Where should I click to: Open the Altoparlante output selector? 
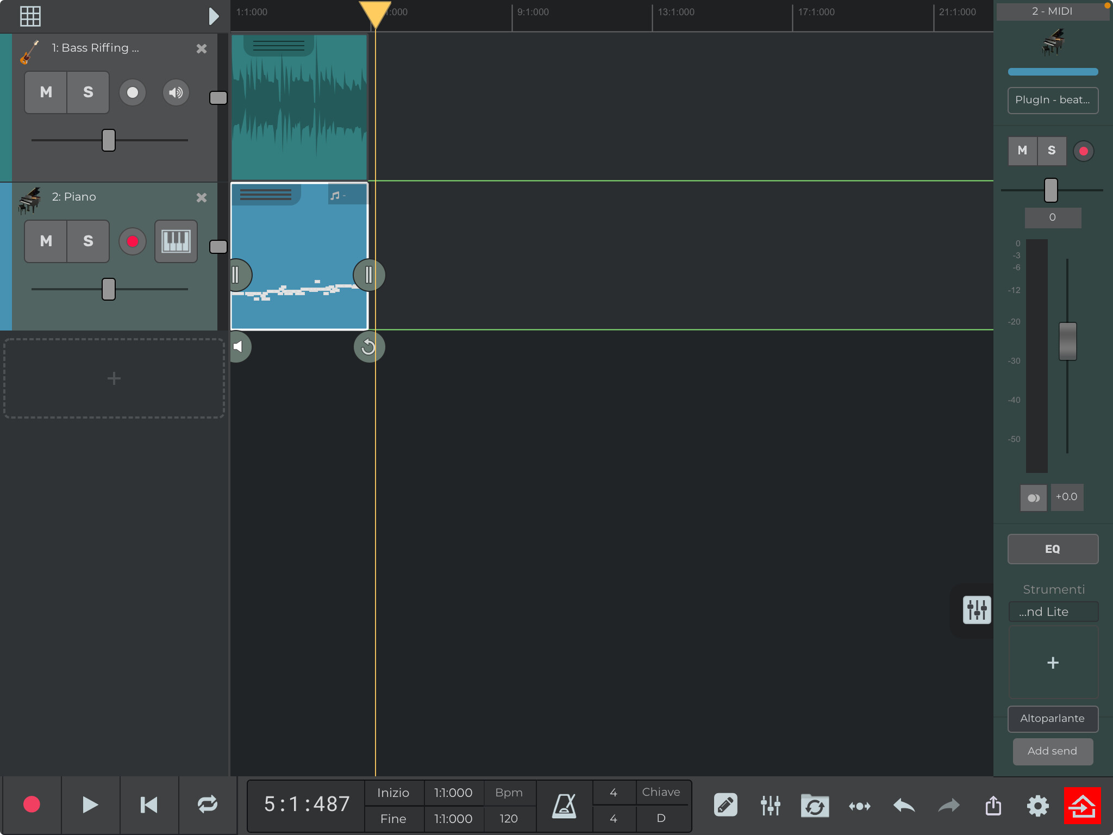click(x=1053, y=719)
